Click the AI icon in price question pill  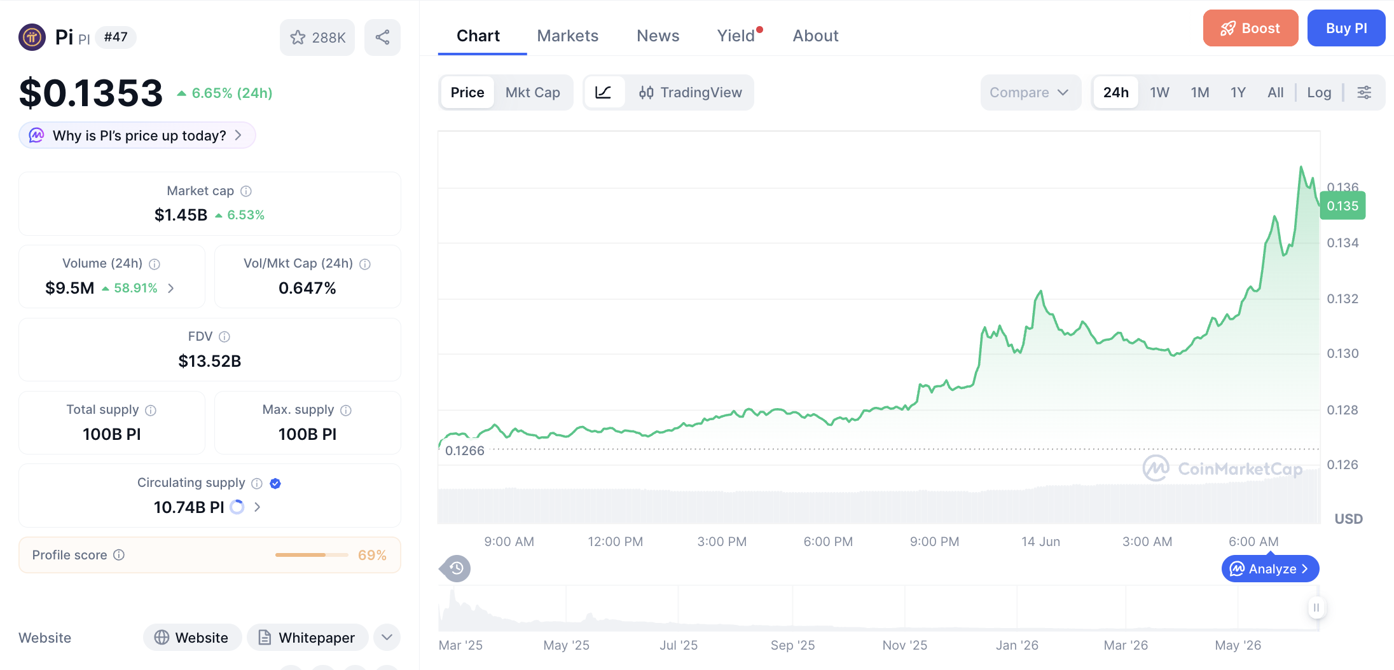(37, 135)
